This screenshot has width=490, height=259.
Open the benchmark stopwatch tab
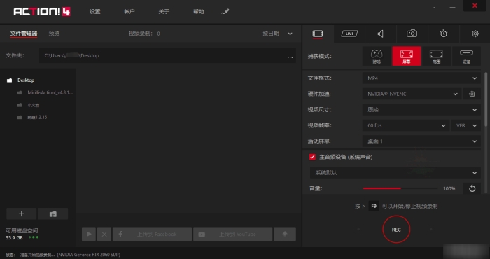click(443, 34)
